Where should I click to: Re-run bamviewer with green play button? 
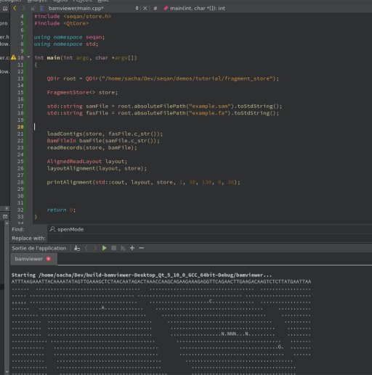tap(105, 248)
